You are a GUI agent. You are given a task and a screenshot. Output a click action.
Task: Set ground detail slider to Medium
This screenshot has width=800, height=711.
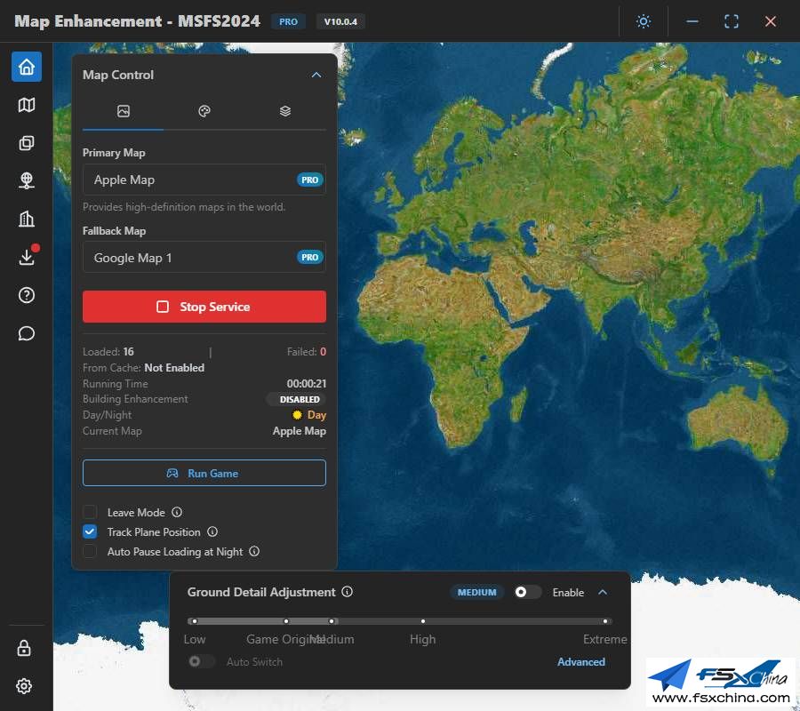[x=332, y=621]
